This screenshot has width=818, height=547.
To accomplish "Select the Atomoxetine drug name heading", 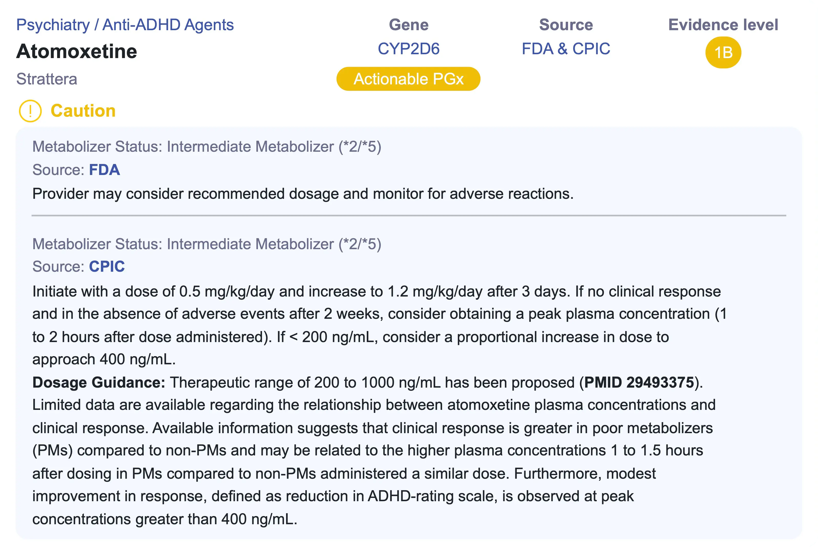I will point(77,51).
